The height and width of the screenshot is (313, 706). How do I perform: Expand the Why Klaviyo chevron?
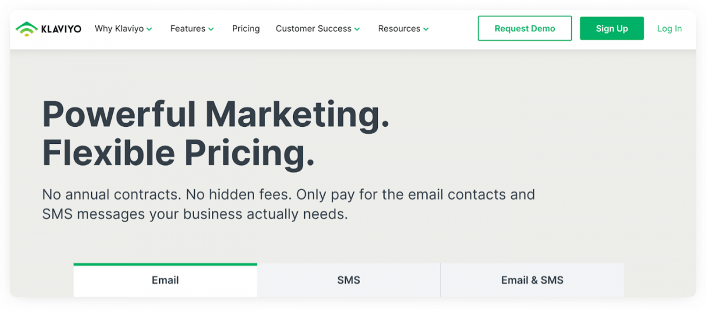coord(149,29)
